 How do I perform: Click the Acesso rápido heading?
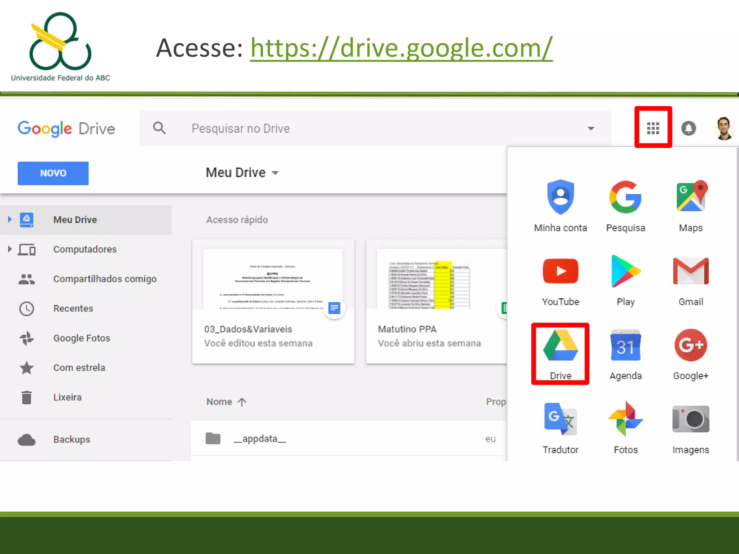tap(237, 220)
